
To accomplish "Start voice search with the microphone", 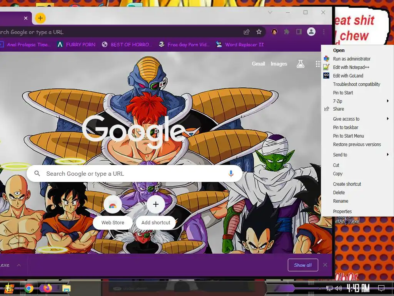I will coord(231,173).
